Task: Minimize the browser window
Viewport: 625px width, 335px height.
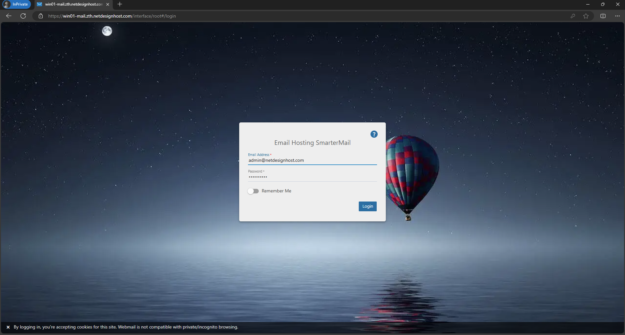Action: pos(588,4)
